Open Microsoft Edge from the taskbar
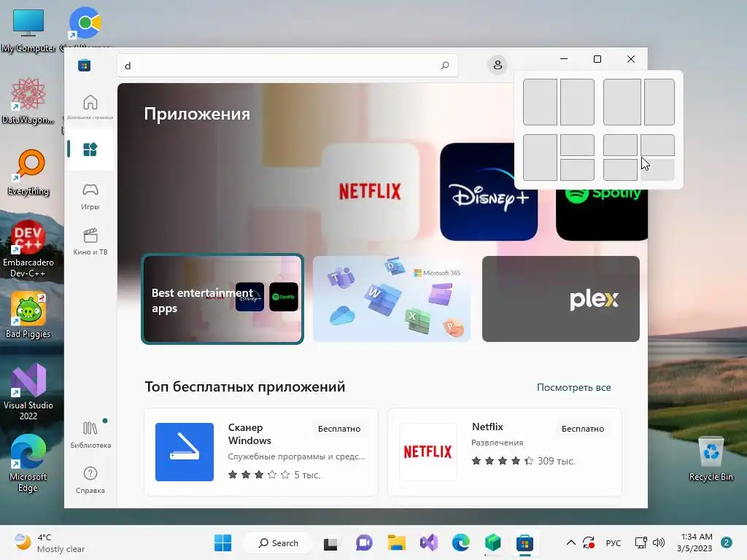Screen dimensions: 747x560 (461, 542)
